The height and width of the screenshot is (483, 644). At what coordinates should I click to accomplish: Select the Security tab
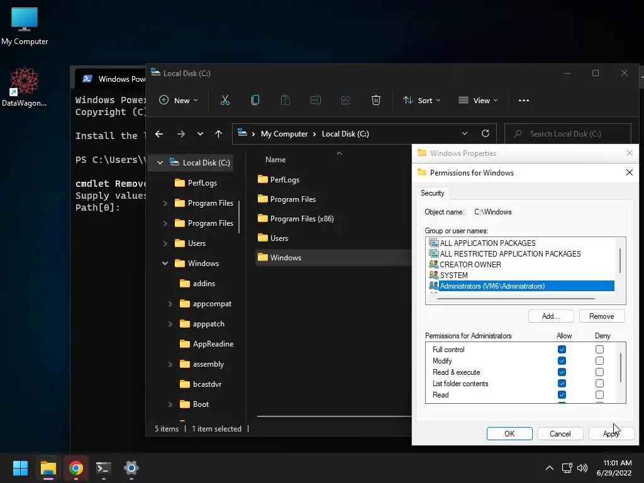pyautogui.click(x=433, y=193)
